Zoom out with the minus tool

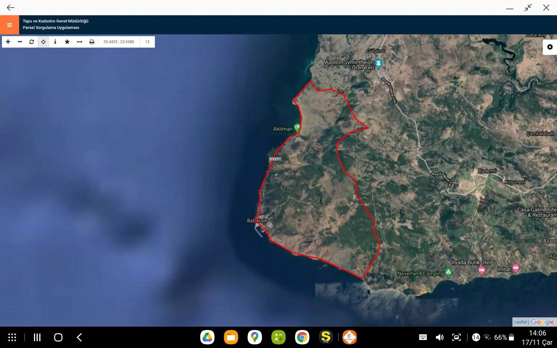tap(20, 42)
